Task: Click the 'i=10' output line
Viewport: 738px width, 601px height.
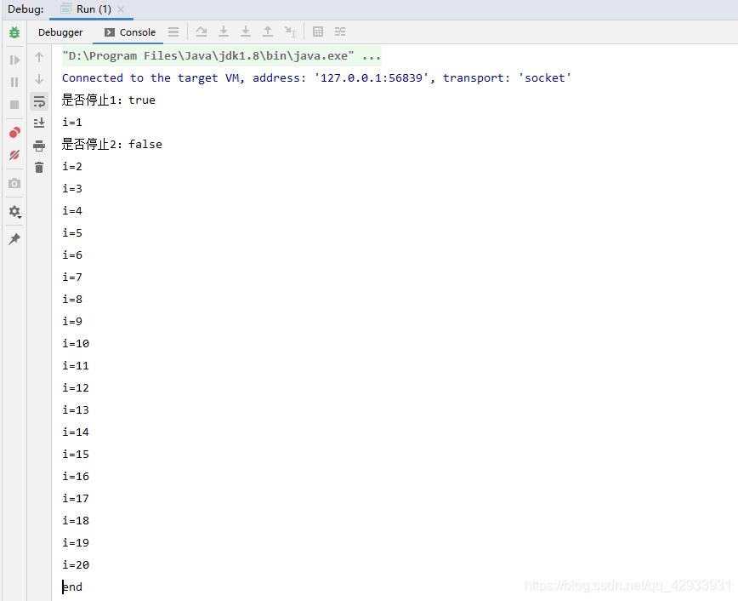Action: click(76, 344)
